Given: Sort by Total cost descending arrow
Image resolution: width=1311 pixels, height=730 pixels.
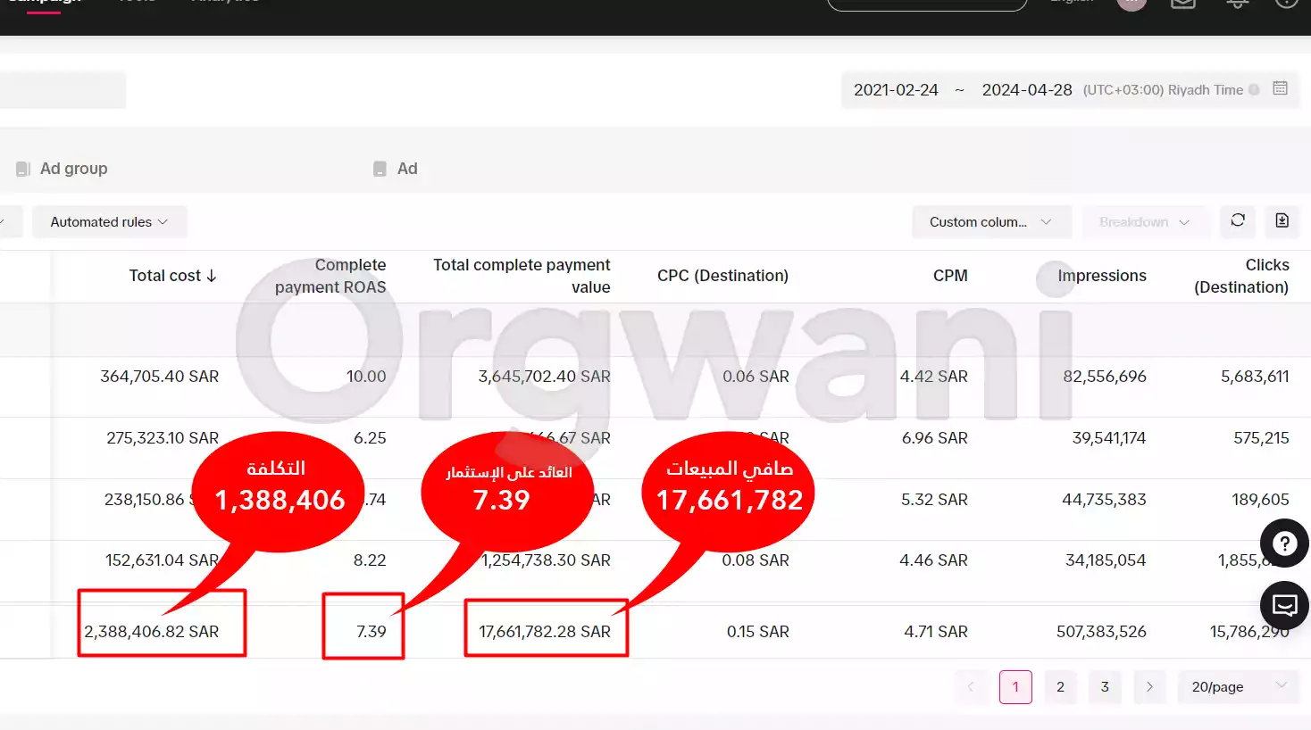Looking at the screenshot, I should [212, 276].
